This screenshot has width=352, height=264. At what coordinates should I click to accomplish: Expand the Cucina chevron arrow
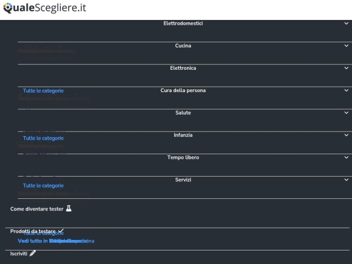click(x=346, y=46)
